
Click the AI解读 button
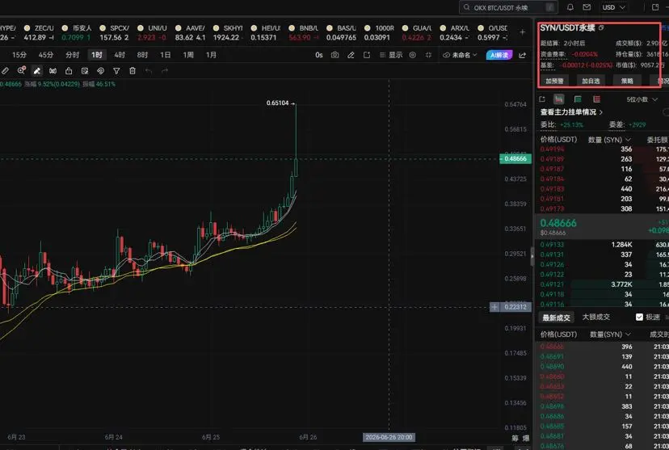tap(499, 55)
